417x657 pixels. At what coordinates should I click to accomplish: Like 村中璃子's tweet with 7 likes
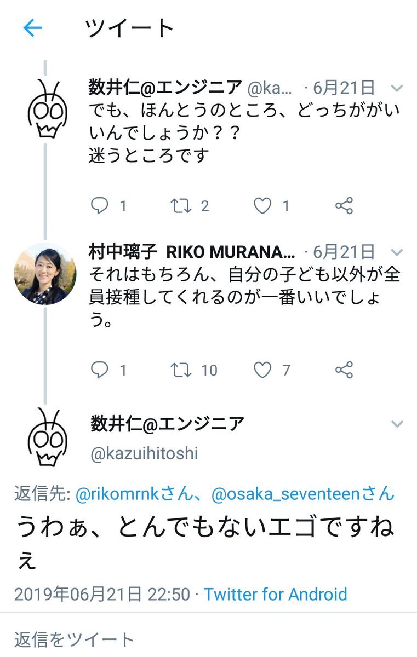262,370
